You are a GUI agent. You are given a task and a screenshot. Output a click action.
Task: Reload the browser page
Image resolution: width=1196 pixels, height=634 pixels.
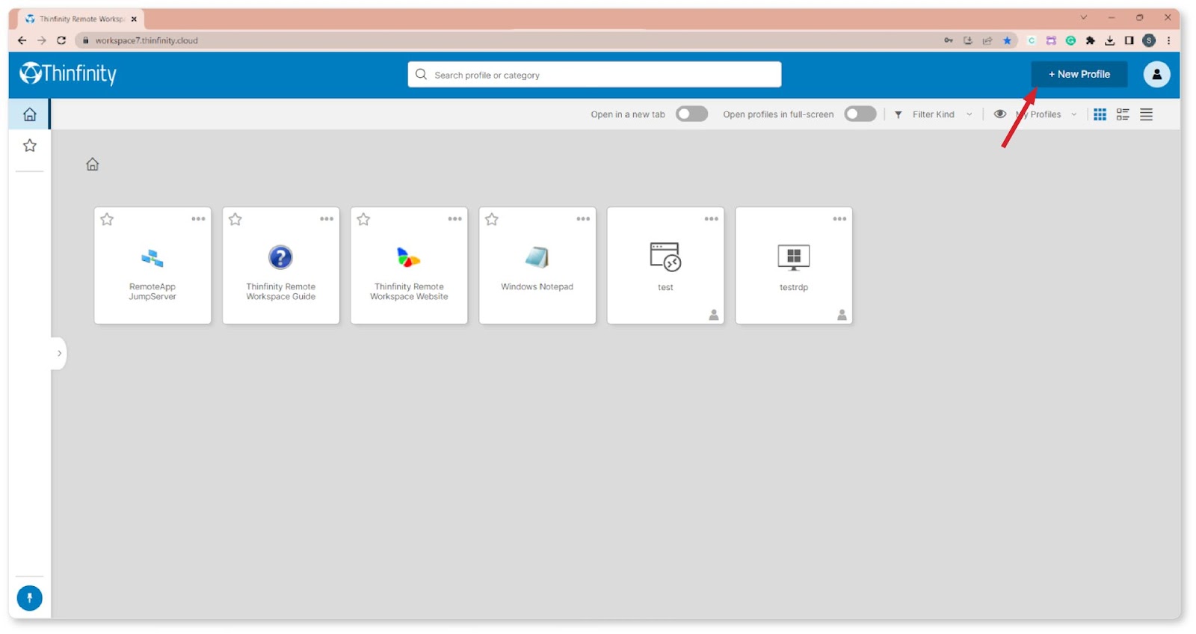click(x=61, y=40)
